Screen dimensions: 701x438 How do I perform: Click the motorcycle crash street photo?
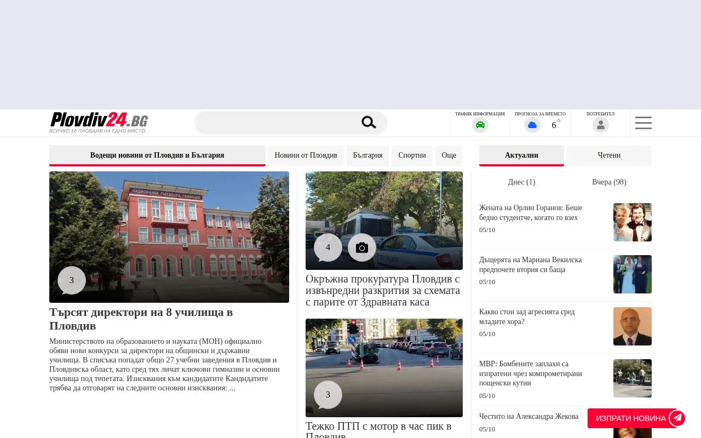[x=384, y=368]
